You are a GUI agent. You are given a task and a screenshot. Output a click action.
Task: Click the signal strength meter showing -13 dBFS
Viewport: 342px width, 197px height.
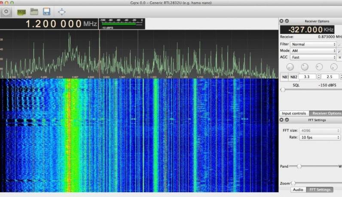pos(122,24)
